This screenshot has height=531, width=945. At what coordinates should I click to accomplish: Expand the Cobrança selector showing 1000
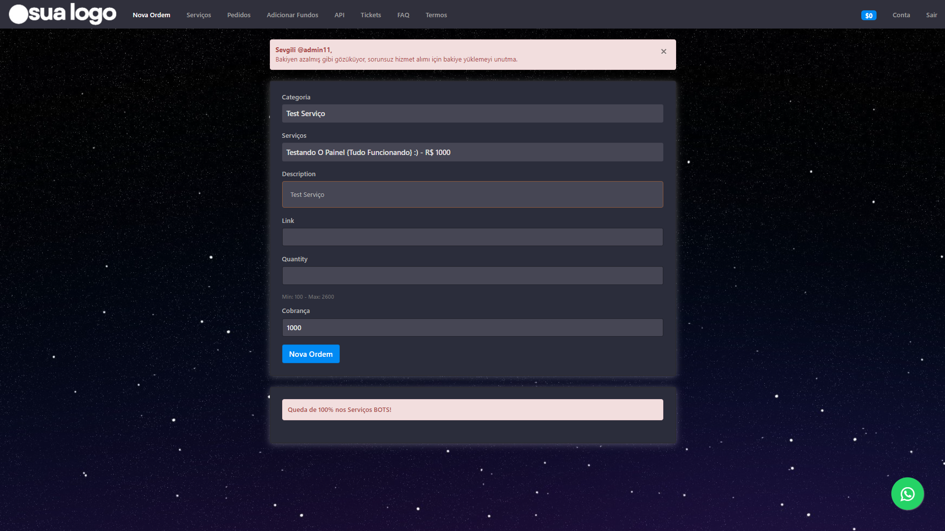click(x=472, y=327)
